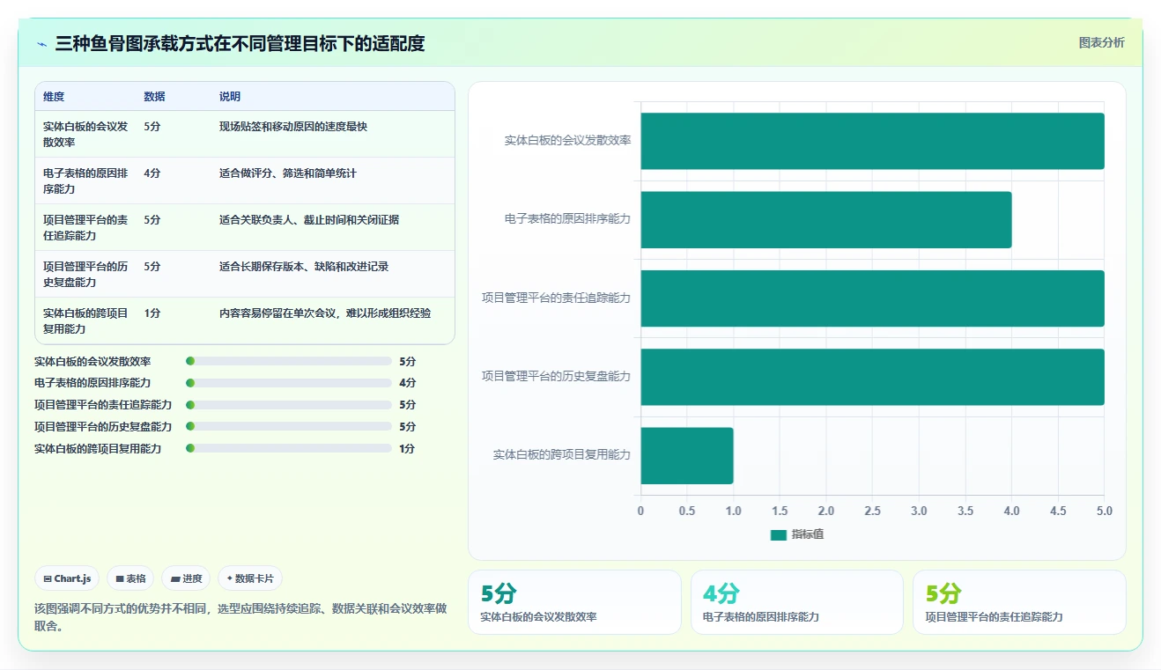Open the 5分 实体白板的会议发散效率 data card
This screenshot has height=670, width=1161.
574,602
